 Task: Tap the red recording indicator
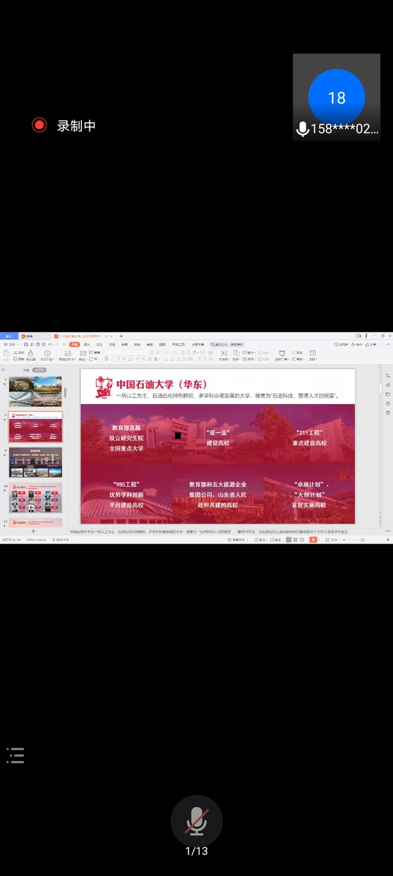tap(39, 125)
